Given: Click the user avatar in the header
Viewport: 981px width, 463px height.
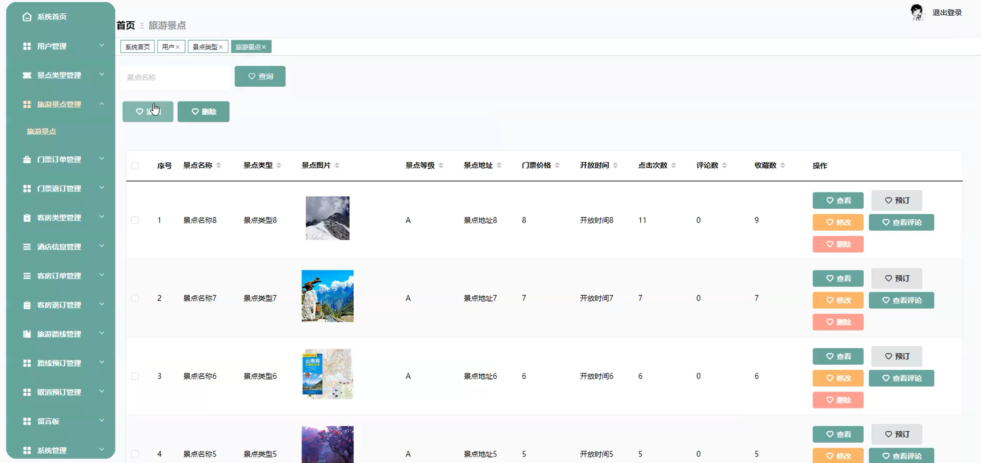Looking at the screenshot, I should click(x=917, y=12).
